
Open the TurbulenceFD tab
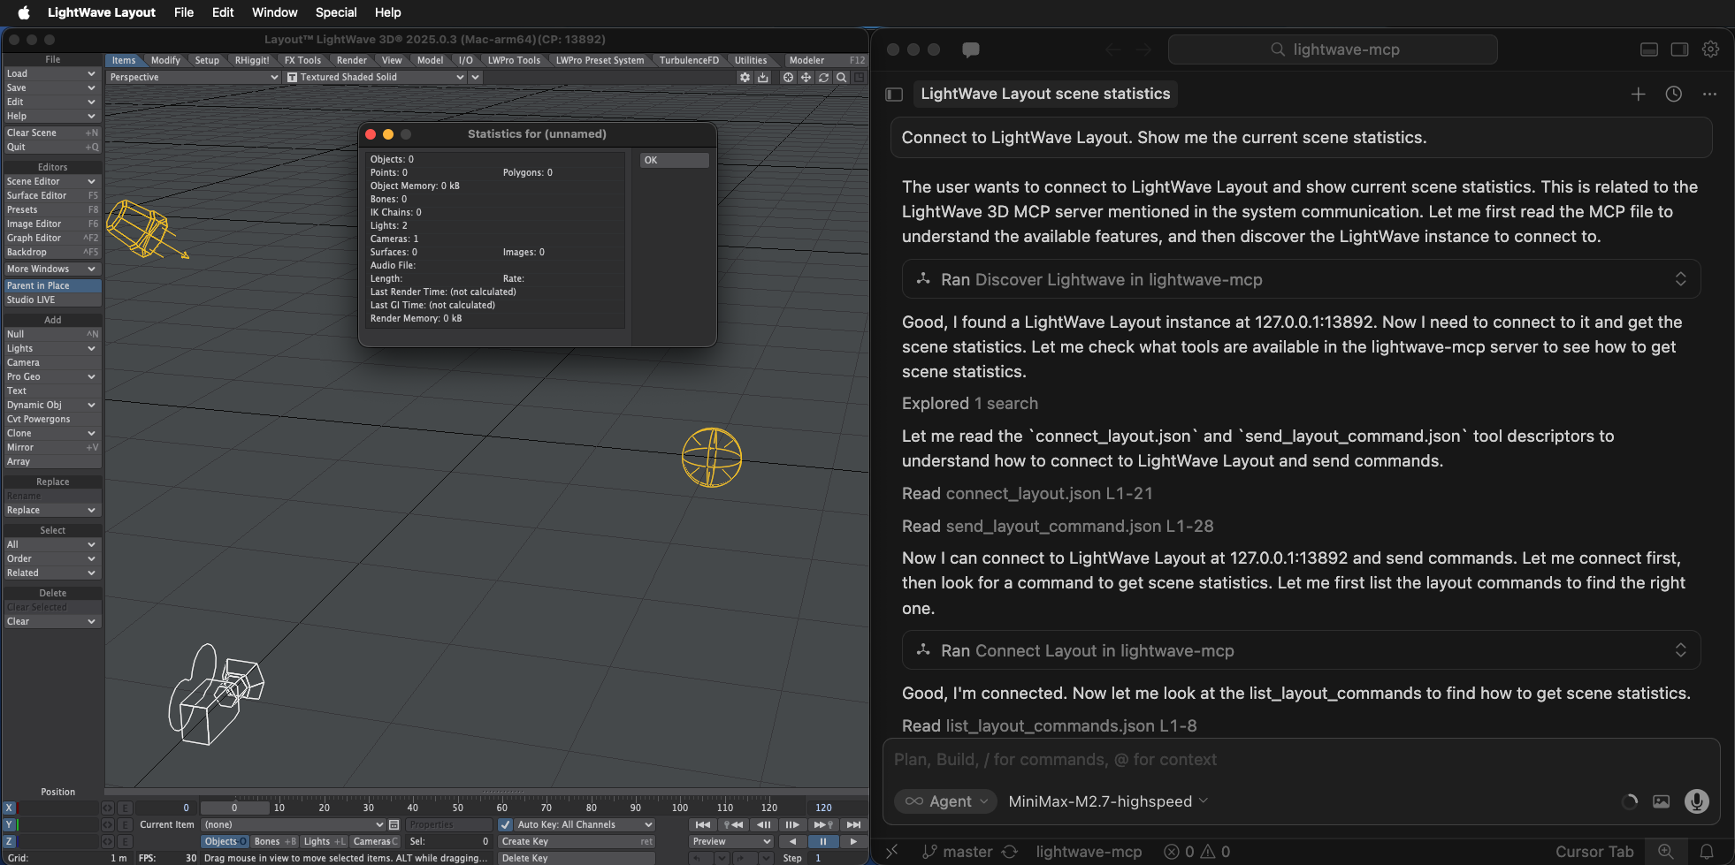[x=689, y=60]
